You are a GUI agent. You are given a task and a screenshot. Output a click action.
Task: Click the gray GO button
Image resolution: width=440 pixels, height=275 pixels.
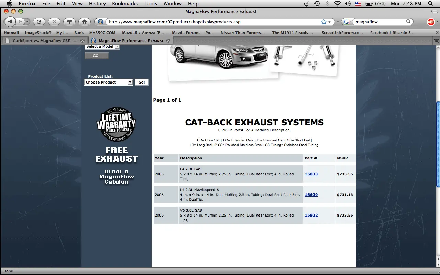96,56
